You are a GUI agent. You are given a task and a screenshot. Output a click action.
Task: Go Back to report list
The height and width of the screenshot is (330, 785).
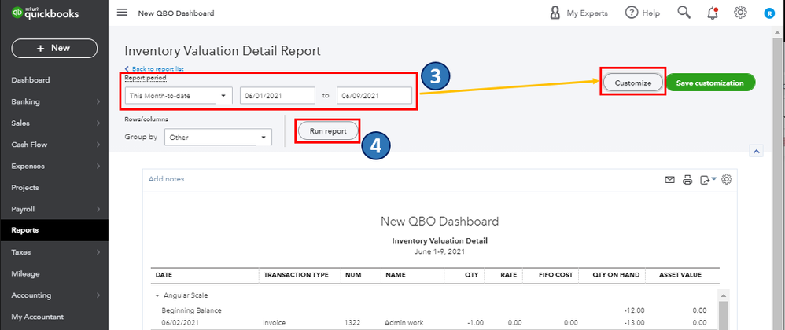point(153,69)
